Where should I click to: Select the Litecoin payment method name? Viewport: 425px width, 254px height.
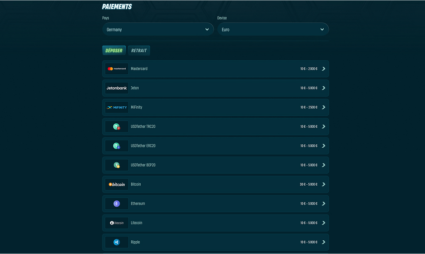coord(136,223)
